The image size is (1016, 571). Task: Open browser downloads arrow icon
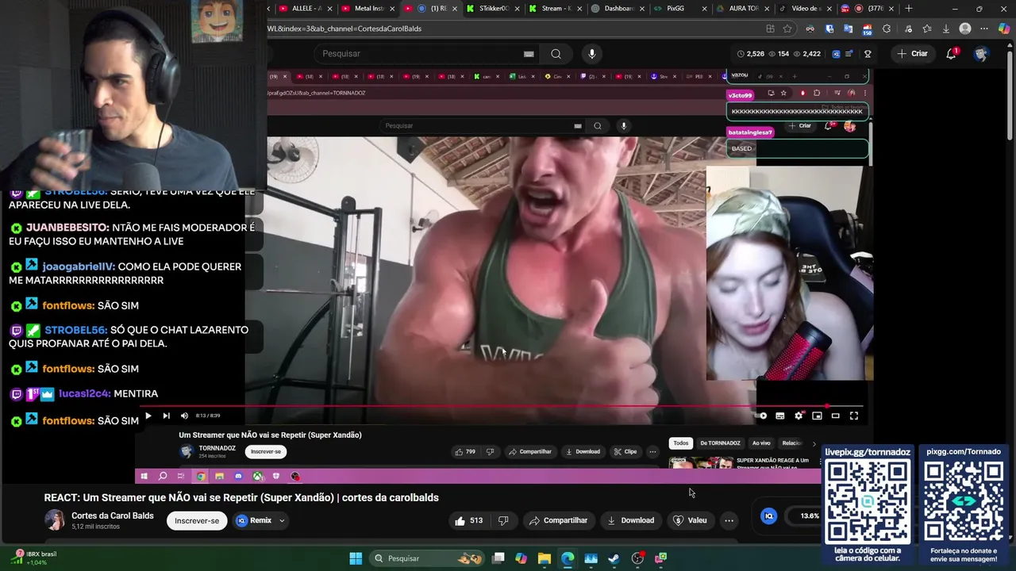[x=945, y=29]
